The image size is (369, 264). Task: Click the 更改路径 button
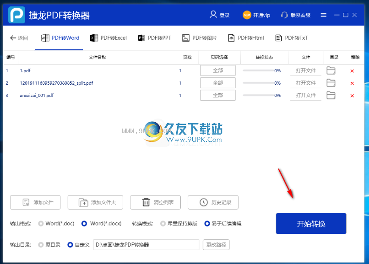coord(216,245)
